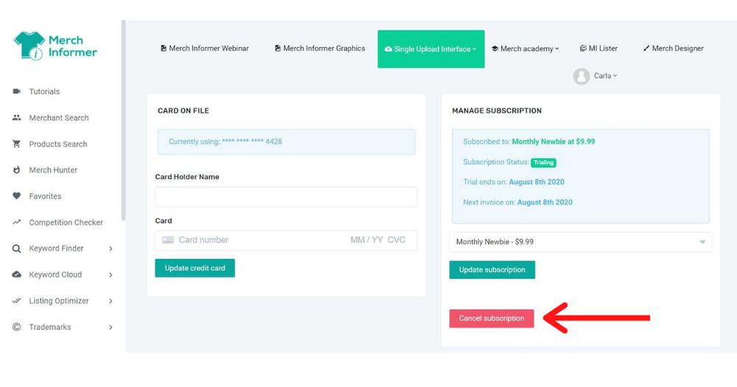Click the MANAGE SUBSCRIPTION heading
Viewport: 737px width, 387px height.
pyautogui.click(x=497, y=111)
